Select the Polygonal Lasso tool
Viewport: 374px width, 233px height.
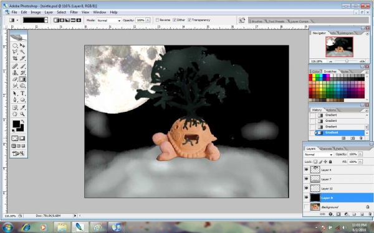(x=15, y=52)
